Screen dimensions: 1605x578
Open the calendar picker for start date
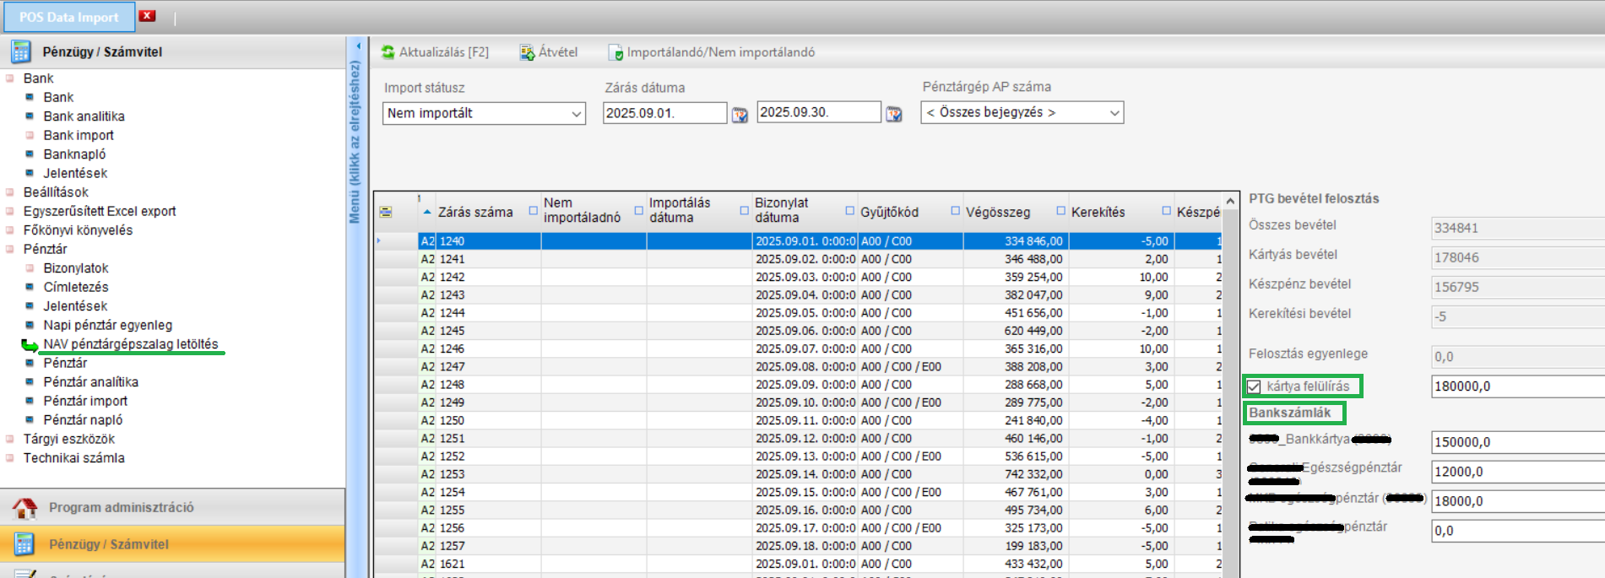(x=740, y=114)
